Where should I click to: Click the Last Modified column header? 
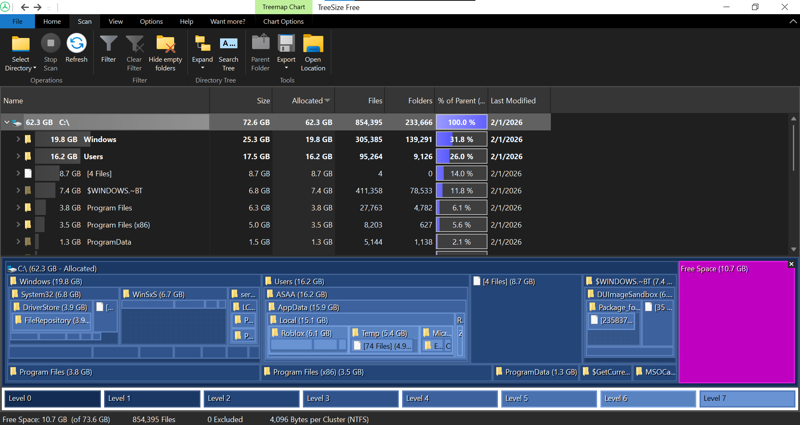(x=513, y=101)
